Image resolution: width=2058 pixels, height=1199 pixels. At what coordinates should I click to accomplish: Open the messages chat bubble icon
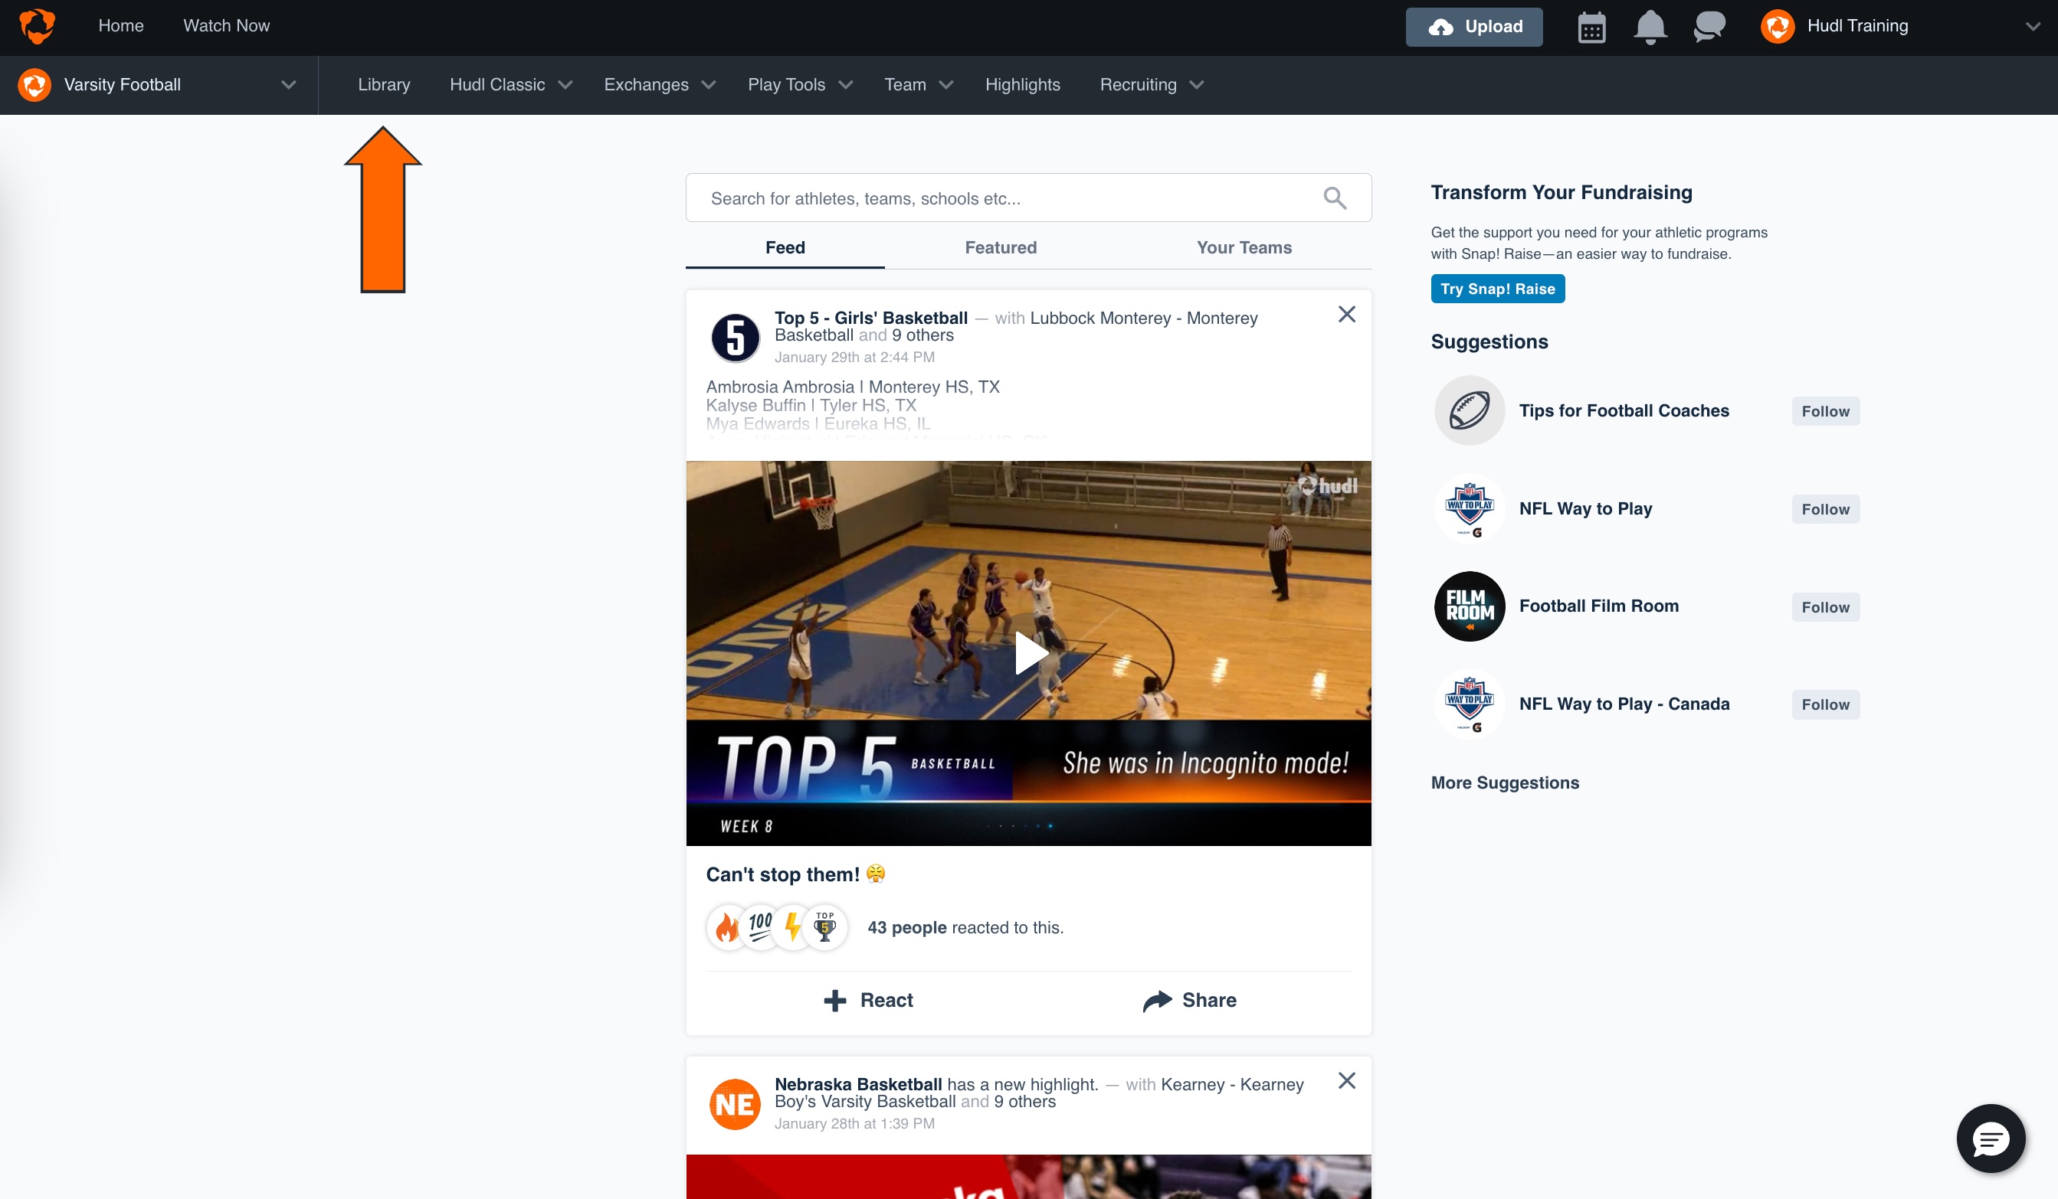(x=1709, y=26)
